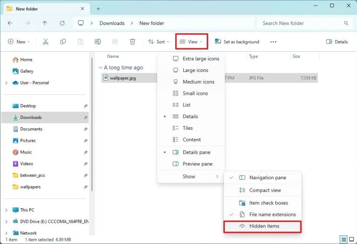357x244 pixels.
Task: Click the Rename icon in toolbar
Action: tap(98, 42)
